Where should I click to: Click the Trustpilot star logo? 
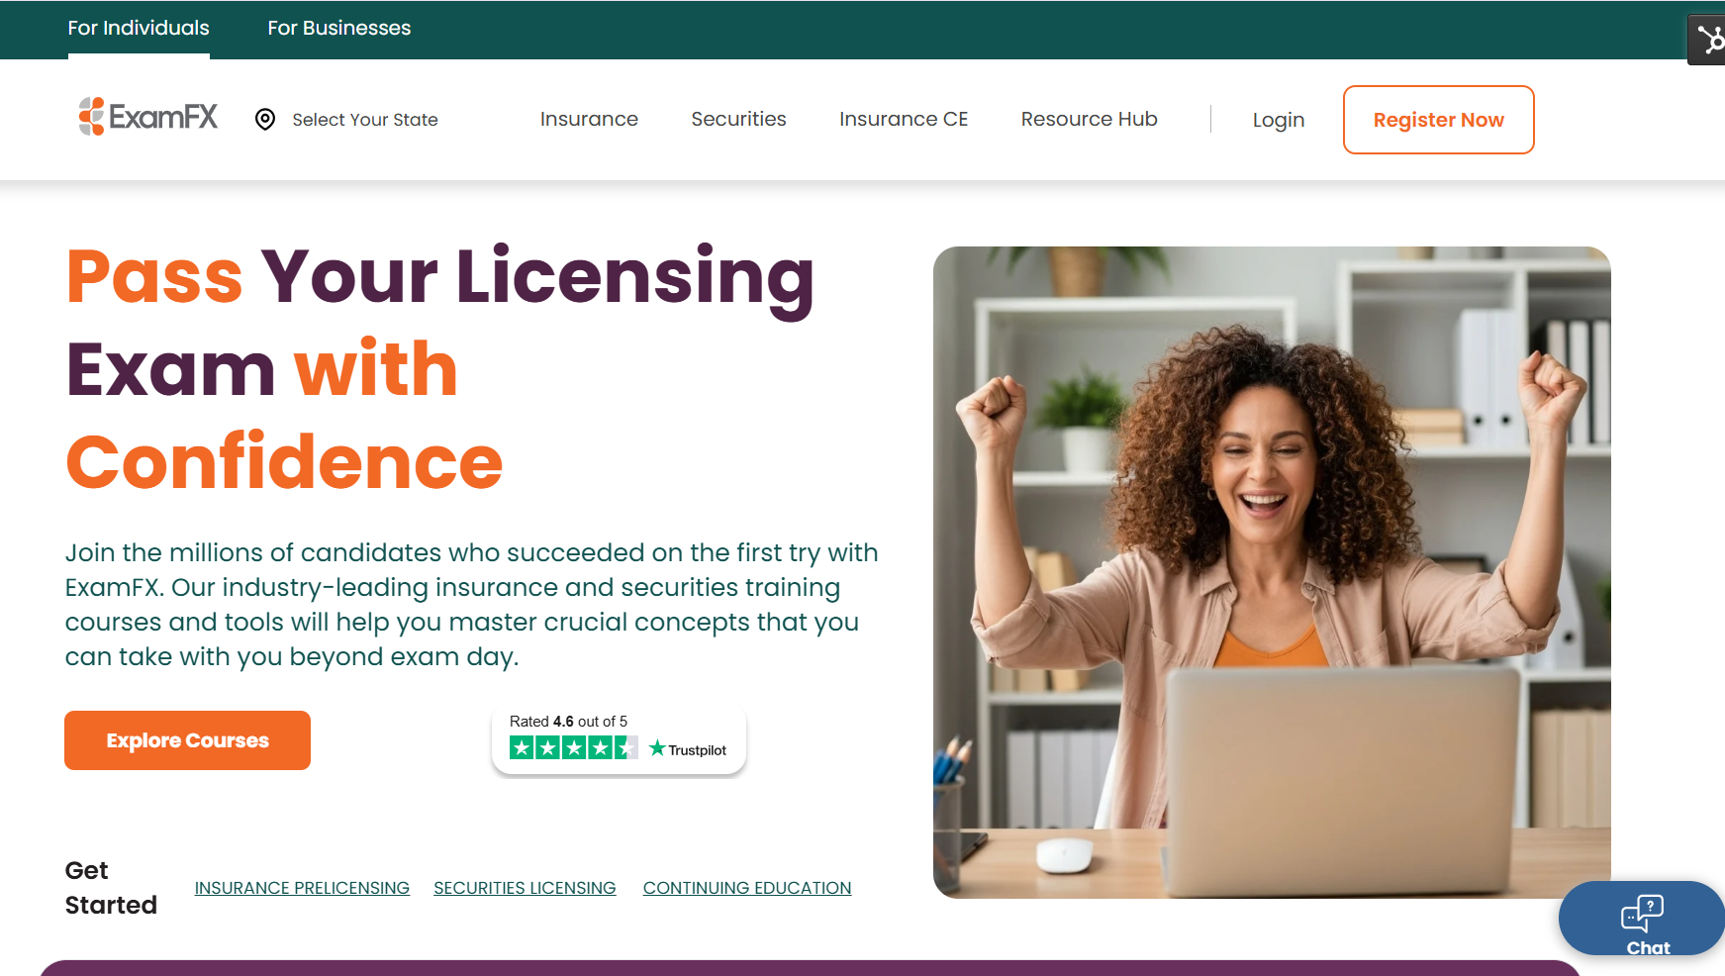[x=688, y=749]
